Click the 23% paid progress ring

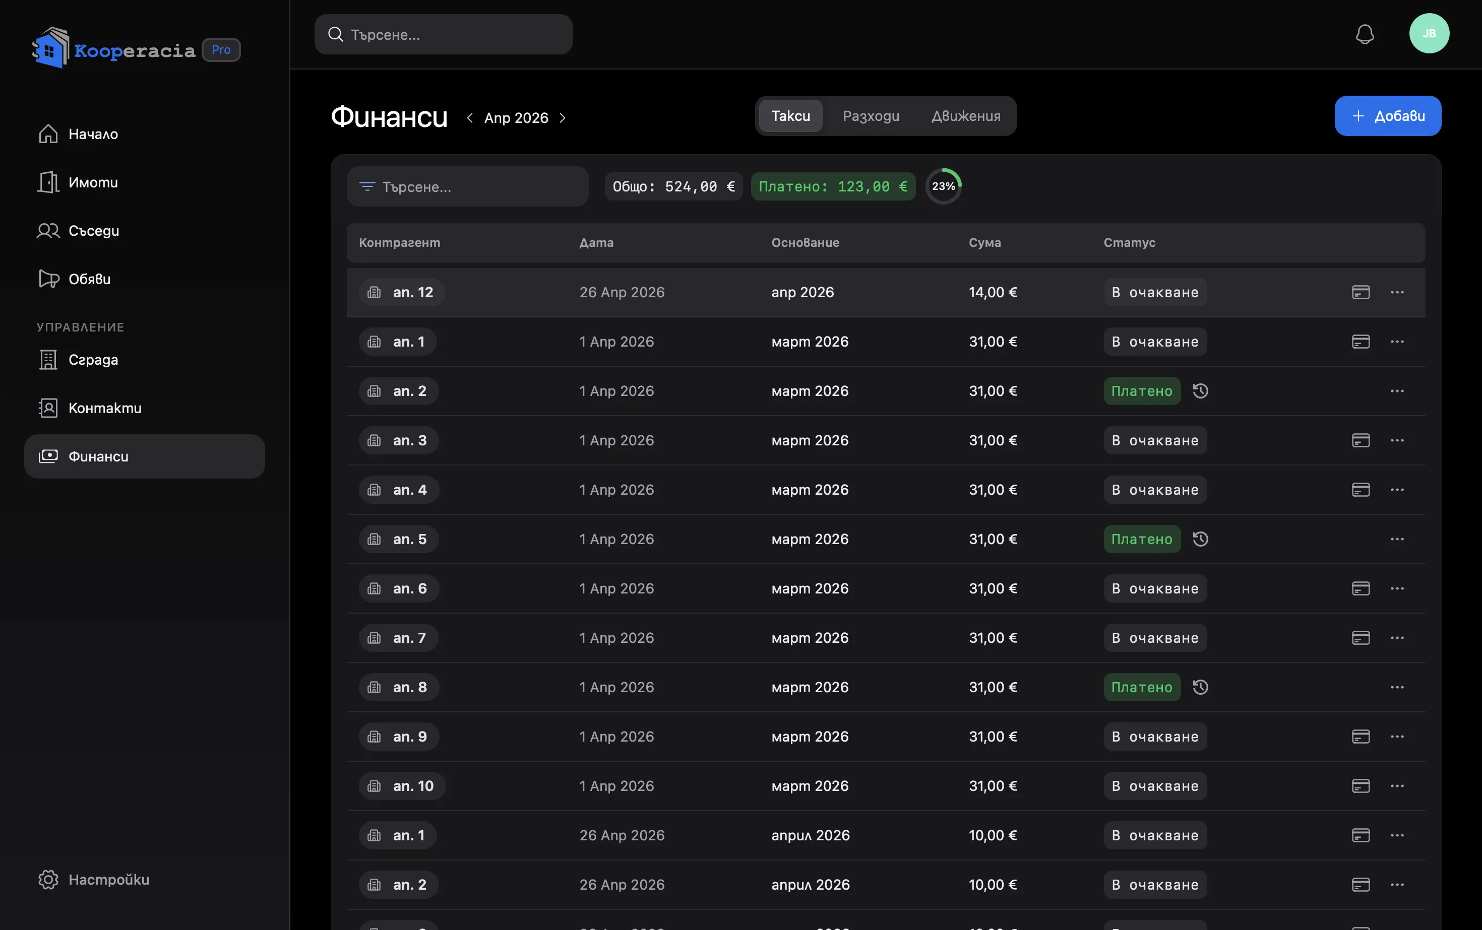point(943,186)
